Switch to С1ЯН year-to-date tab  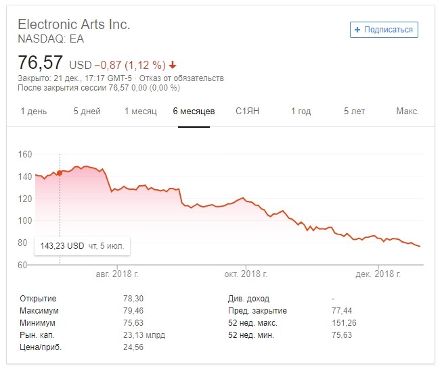point(247,112)
